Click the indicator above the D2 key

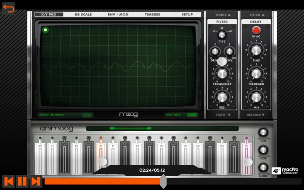coord(222,138)
